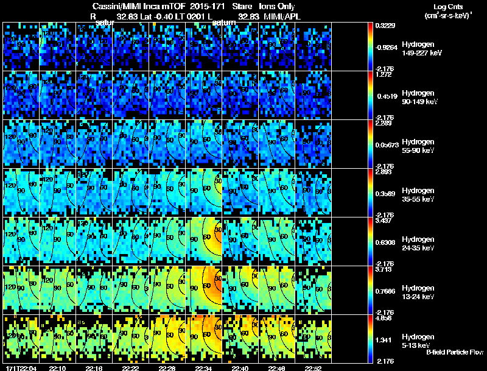Click the 2.893 color scale value

(384, 172)
